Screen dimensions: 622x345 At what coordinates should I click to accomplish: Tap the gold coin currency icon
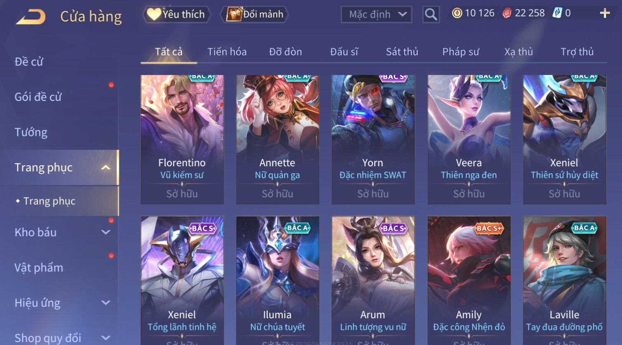[x=457, y=13]
